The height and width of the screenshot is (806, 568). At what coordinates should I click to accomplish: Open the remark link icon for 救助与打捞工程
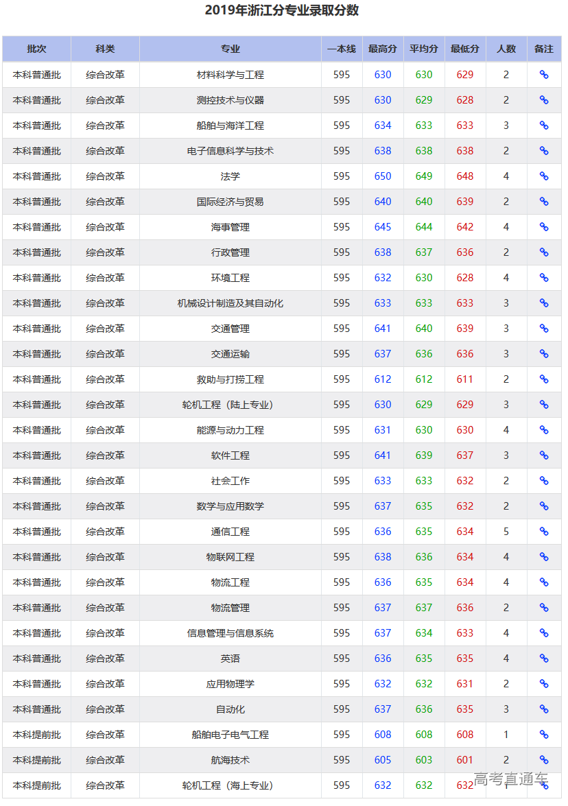click(x=543, y=379)
